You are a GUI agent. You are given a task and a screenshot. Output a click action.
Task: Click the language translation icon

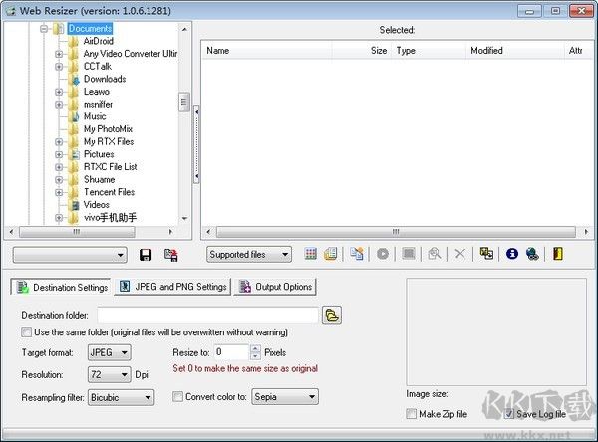[486, 254]
